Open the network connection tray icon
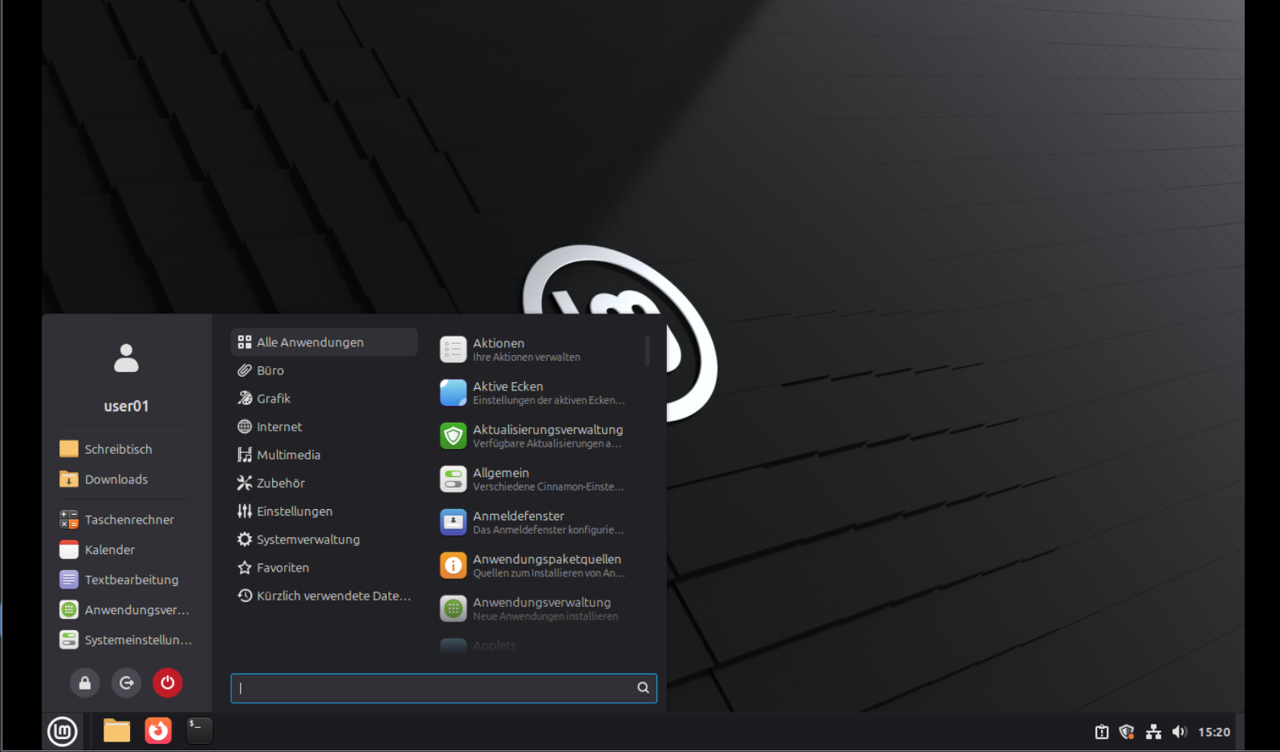This screenshot has height=752, width=1280. (1153, 732)
